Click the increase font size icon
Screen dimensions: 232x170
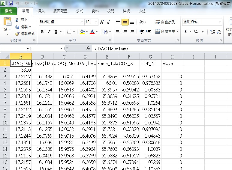coord(102,22)
